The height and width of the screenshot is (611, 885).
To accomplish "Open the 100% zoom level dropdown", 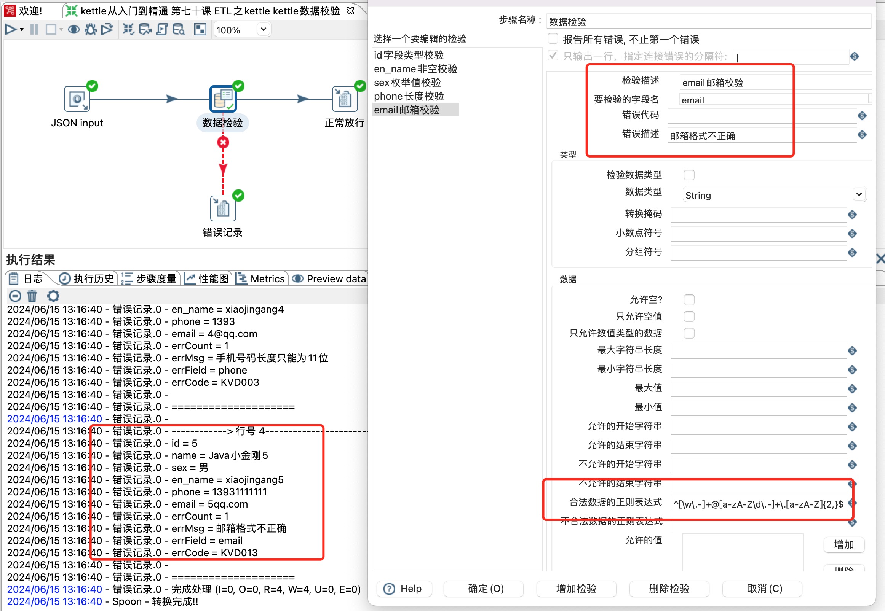I will pos(263,29).
